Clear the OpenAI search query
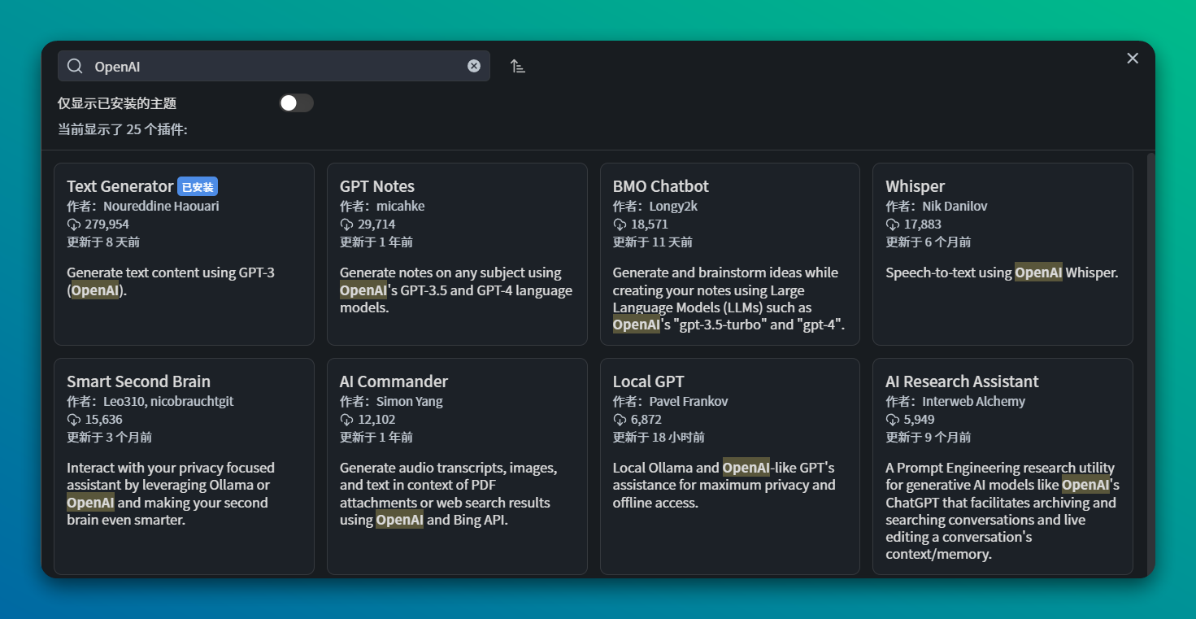1196x619 pixels. tap(474, 66)
